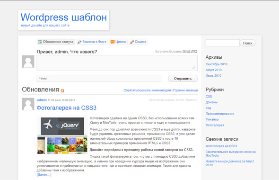
Task: Click the sidebar search input field
Action: coord(223,43)
